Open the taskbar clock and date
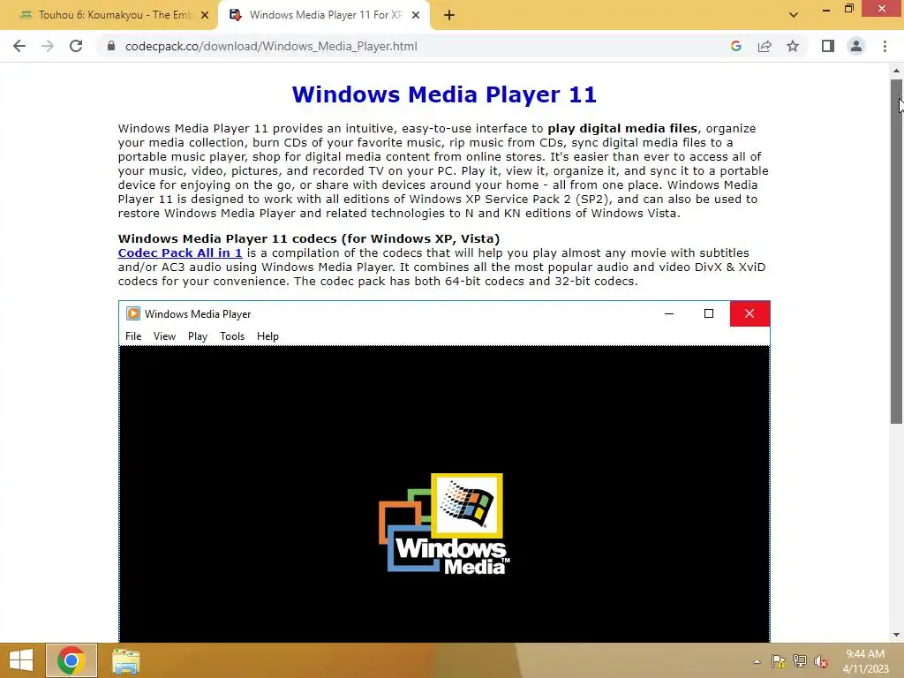The height and width of the screenshot is (678, 904). [x=865, y=661]
